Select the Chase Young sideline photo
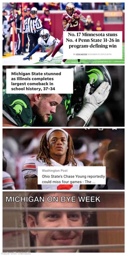 pos(63,159)
